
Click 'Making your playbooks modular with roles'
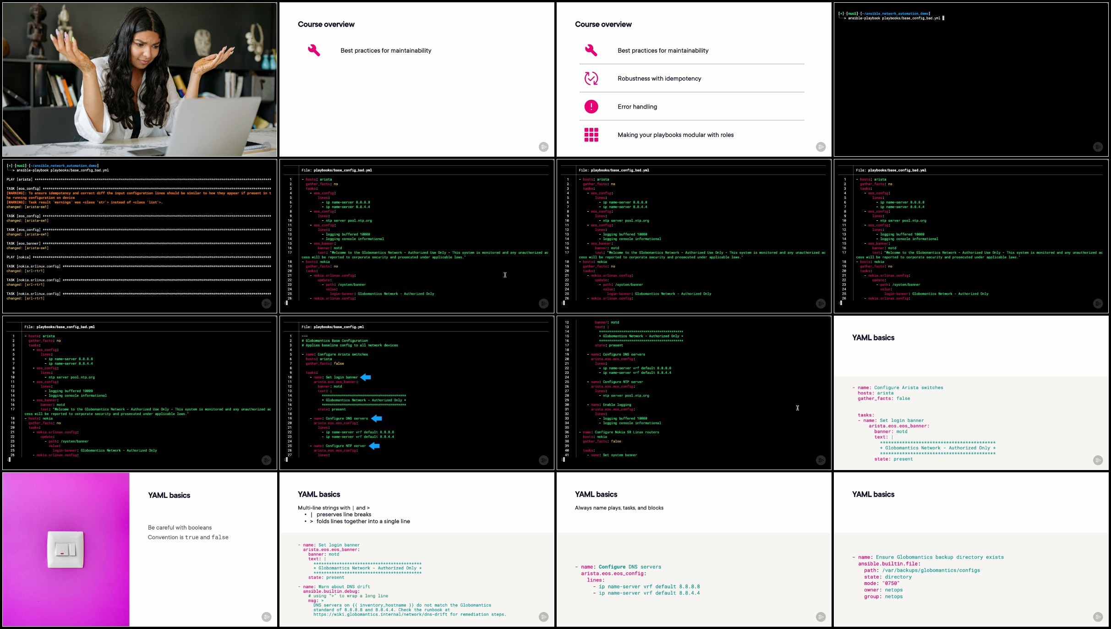(x=675, y=135)
